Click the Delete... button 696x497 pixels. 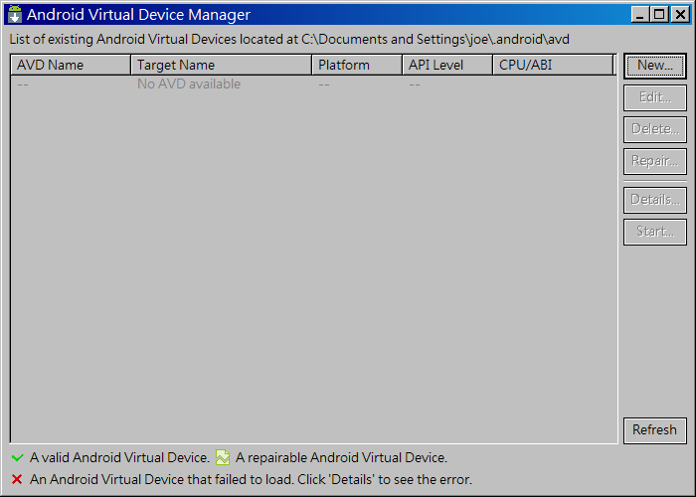coord(654,129)
